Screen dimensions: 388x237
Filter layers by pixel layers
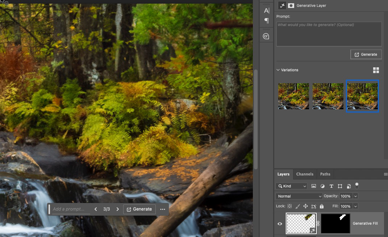[313, 186]
